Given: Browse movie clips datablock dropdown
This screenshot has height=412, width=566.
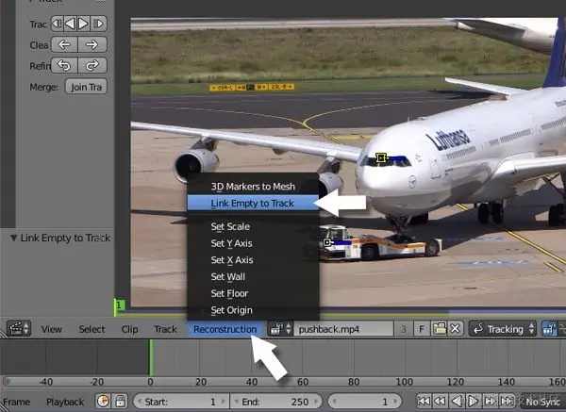Looking at the screenshot, I should coord(280,329).
